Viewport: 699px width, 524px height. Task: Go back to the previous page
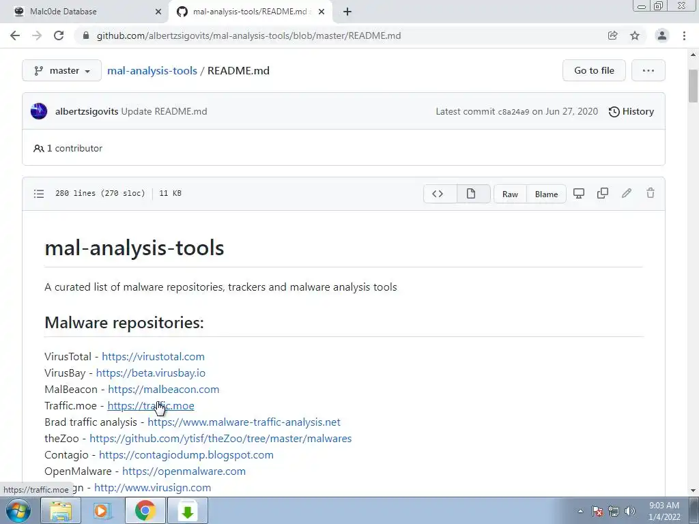15,35
